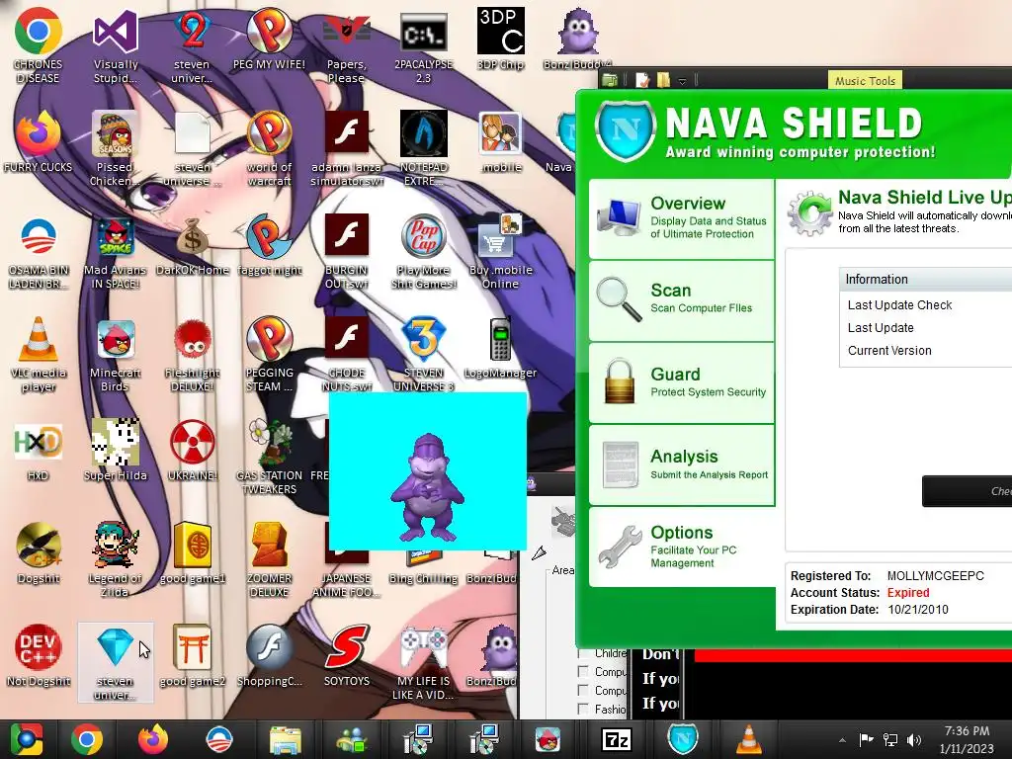Select the Buy .mobile Online icon

click(501, 252)
